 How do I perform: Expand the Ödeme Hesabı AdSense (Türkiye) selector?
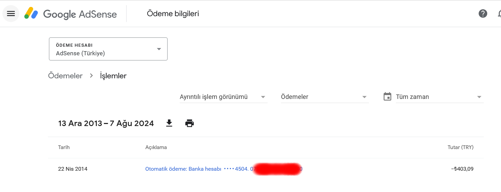point(108,49)
